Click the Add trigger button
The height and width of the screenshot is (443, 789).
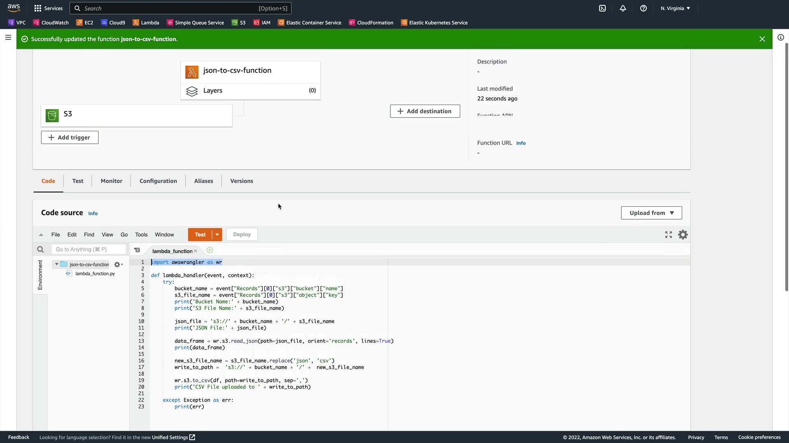click(x=69, y=137)
